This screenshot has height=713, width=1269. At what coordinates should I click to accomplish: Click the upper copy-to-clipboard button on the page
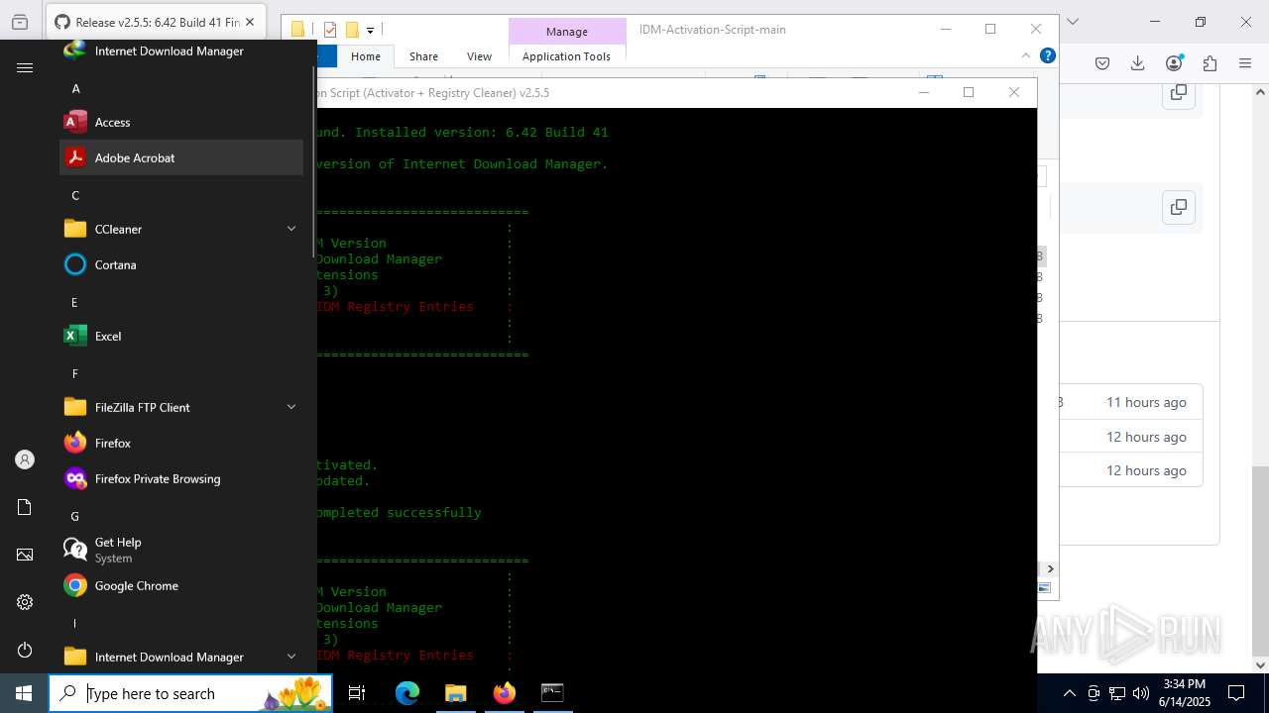[1179, 92]
